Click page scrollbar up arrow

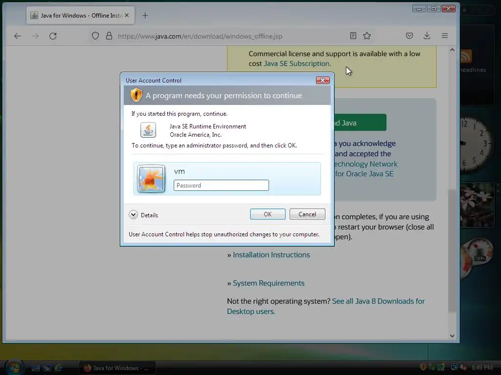(x=452, y=50)
